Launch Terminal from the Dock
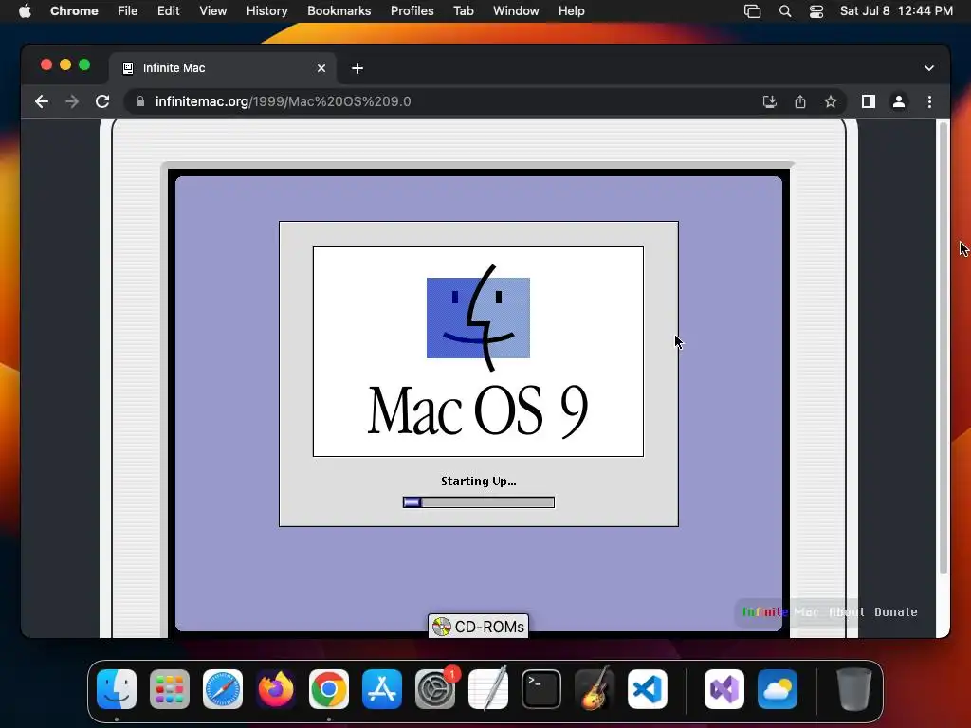Viewport: 971px width, 728px height. (541, 689)
